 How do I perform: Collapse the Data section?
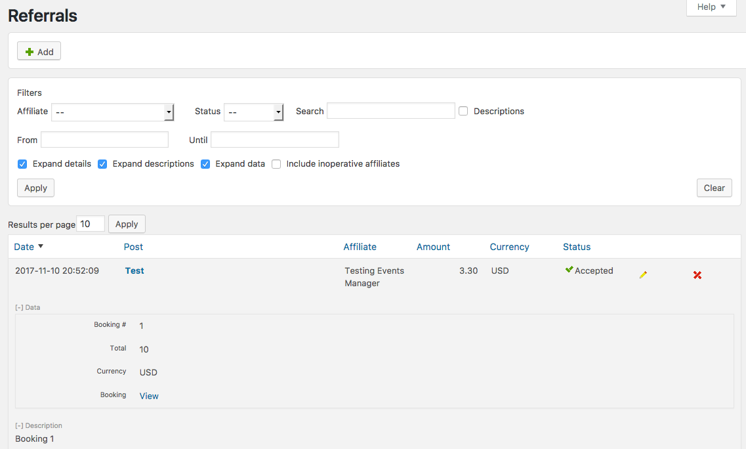[28, 307]
